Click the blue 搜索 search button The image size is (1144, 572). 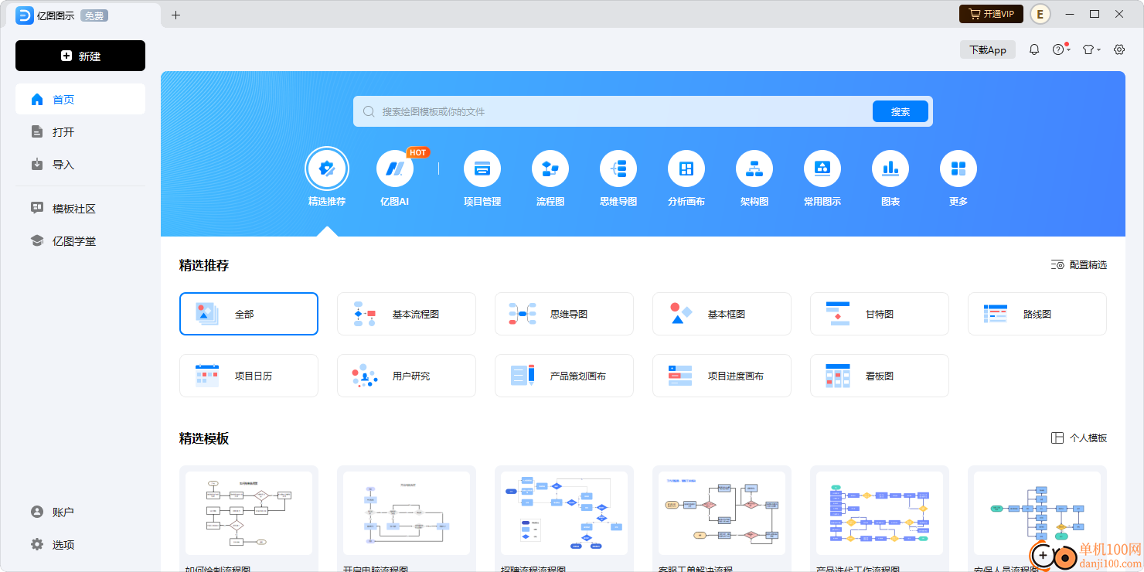coord(901,111)
